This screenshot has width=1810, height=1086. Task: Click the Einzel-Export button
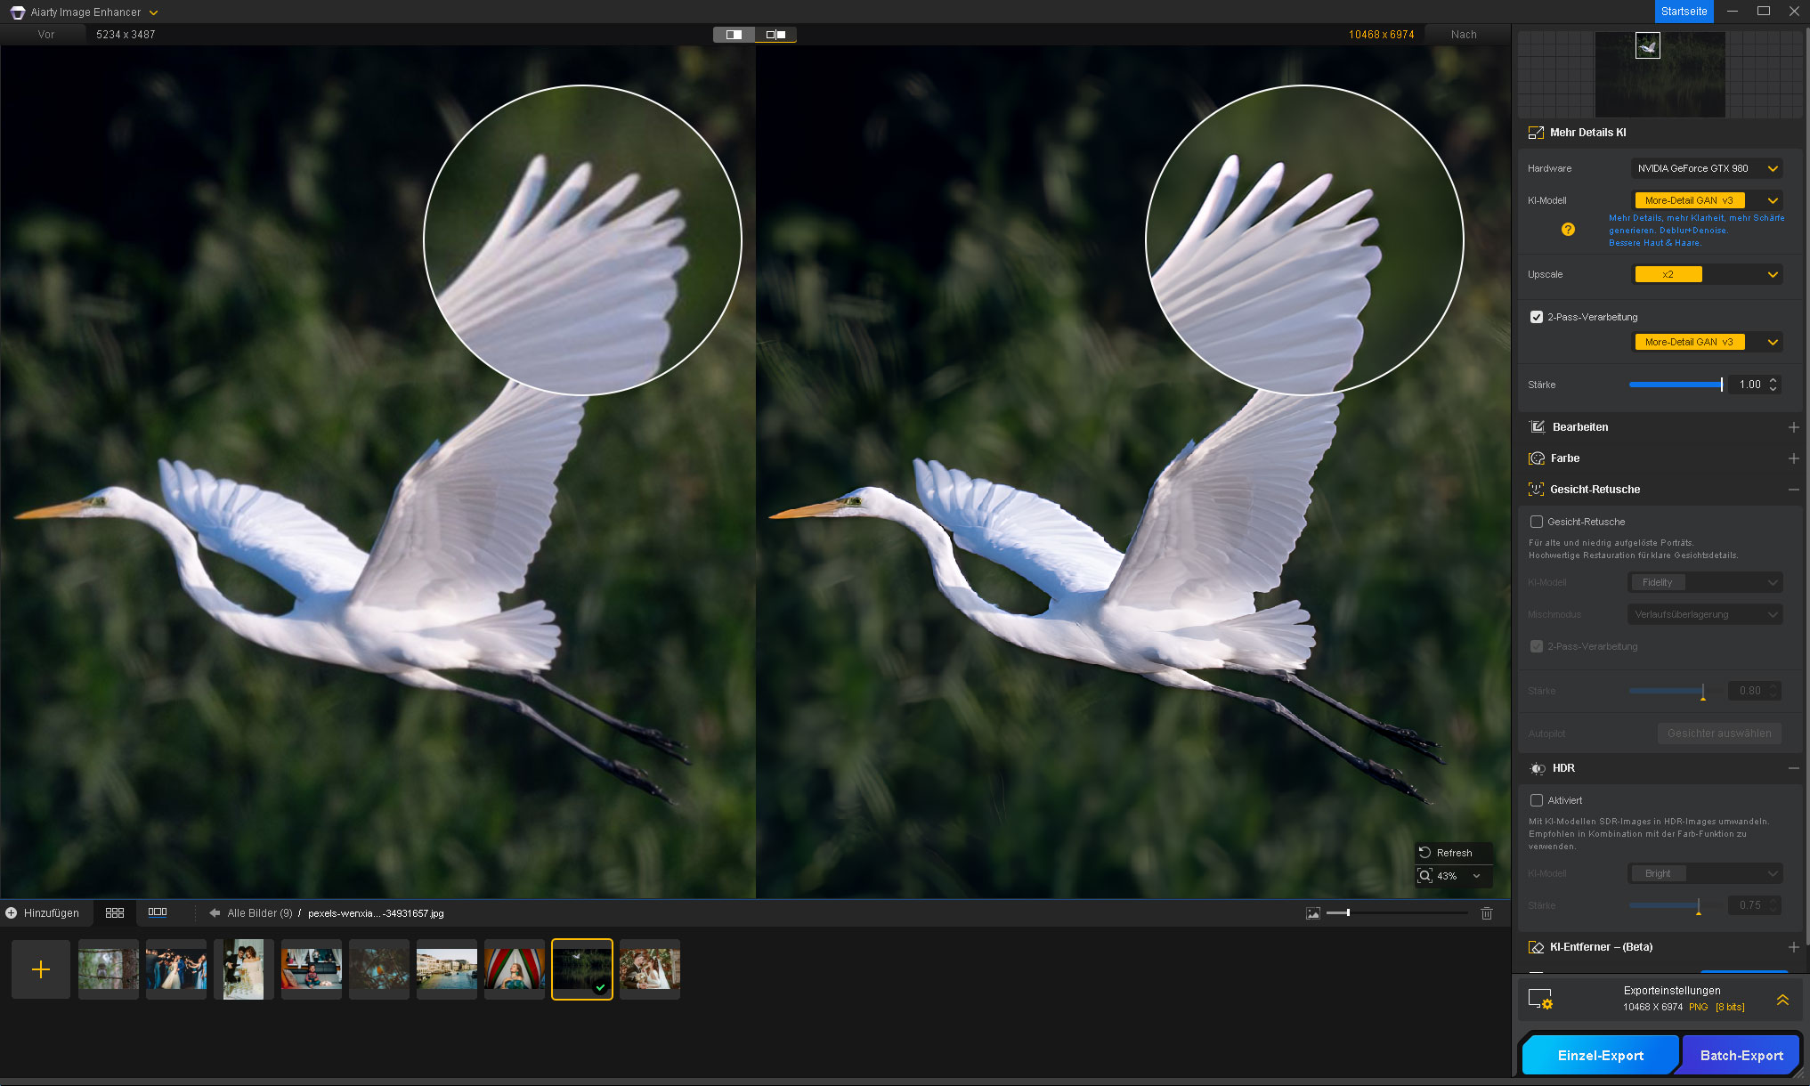(1600, 1056)
